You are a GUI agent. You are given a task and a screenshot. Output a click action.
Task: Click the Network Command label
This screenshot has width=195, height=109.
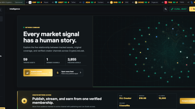click(x=32, y=27)
